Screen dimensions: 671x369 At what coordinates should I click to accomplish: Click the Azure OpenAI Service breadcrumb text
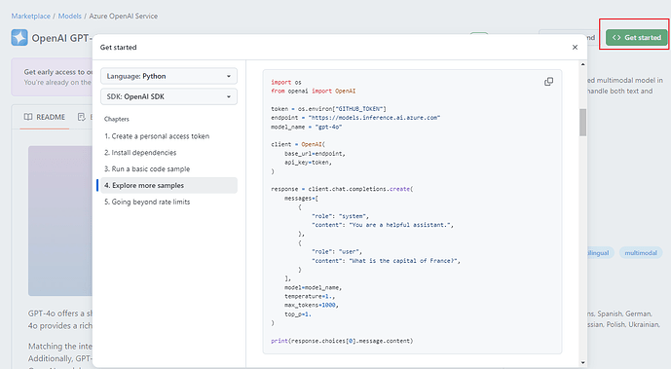pos(124,16)
